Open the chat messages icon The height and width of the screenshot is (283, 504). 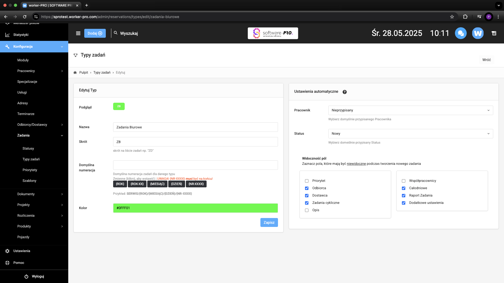click(461, 33)
